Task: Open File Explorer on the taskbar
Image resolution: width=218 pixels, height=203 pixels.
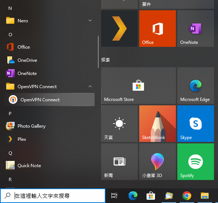Action: (x=205, y=196)
